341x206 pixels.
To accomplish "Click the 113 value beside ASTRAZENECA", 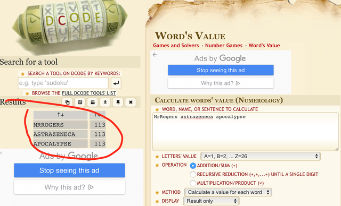I will click(x=98, y=134).
